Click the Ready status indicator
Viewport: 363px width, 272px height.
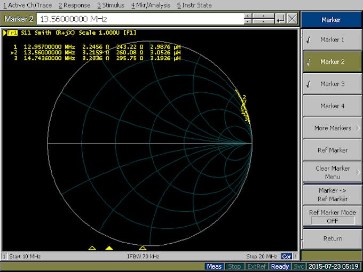pyautogui.click(x=280, y=267)
